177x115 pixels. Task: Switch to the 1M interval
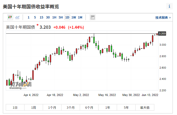(80, 17)
